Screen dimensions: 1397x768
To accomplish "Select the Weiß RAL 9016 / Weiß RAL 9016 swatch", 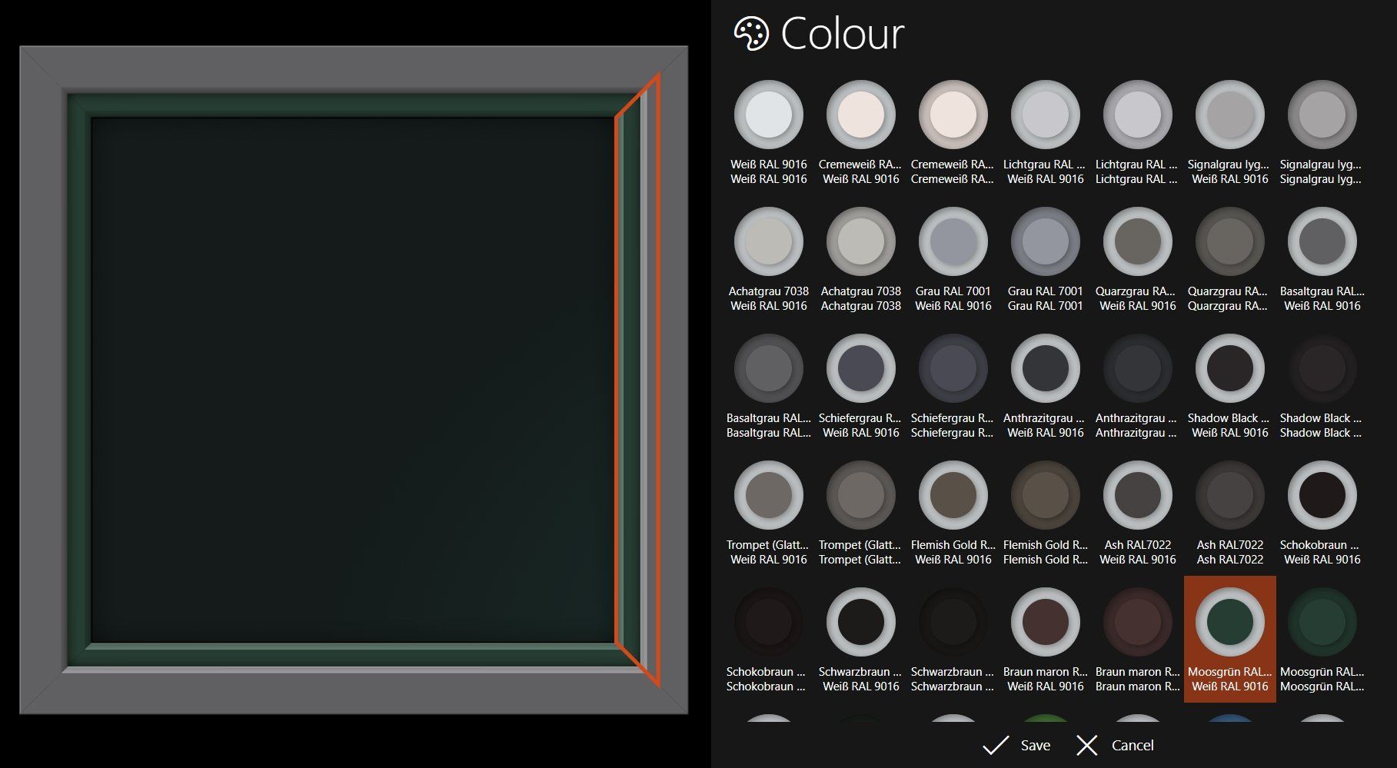I will click(x=768, y=115).
